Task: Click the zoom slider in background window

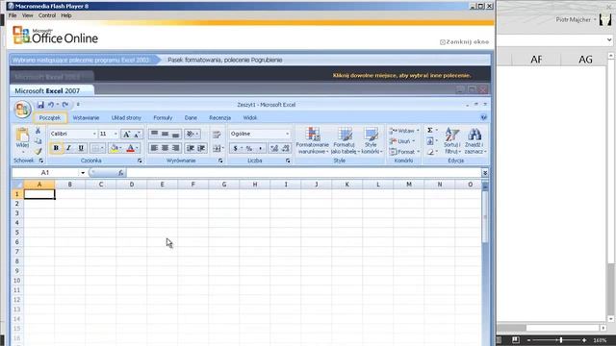Action: click(556, 340)
